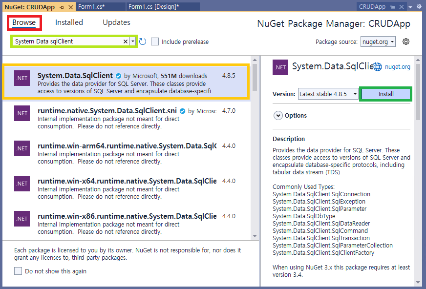Click the .NET icon of runtime.win-x86 package
The width and height of the screenshot is (426, 289).
22,219
